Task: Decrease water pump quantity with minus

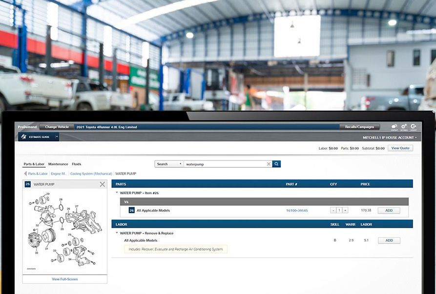Action: coord(333,210)
